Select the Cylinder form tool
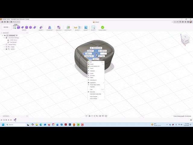Screen dimensions: 193x145 pyautogui.click(x=27, y=27)
